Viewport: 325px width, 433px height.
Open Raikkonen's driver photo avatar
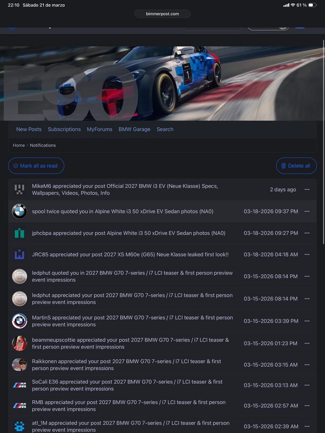19,364
